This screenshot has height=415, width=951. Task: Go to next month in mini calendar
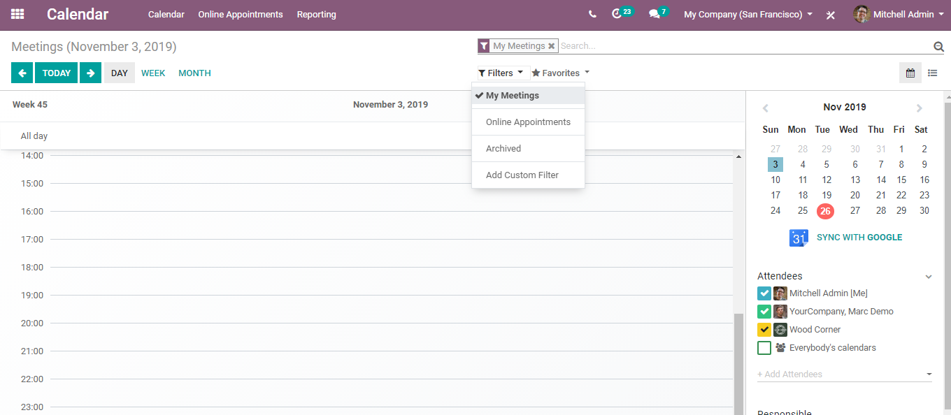point(920,108)
